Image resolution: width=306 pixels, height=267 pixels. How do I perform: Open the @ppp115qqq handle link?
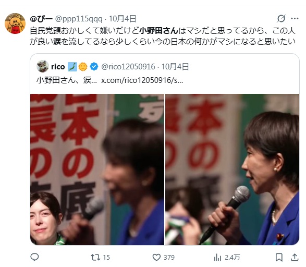click(x=79, y=19)
